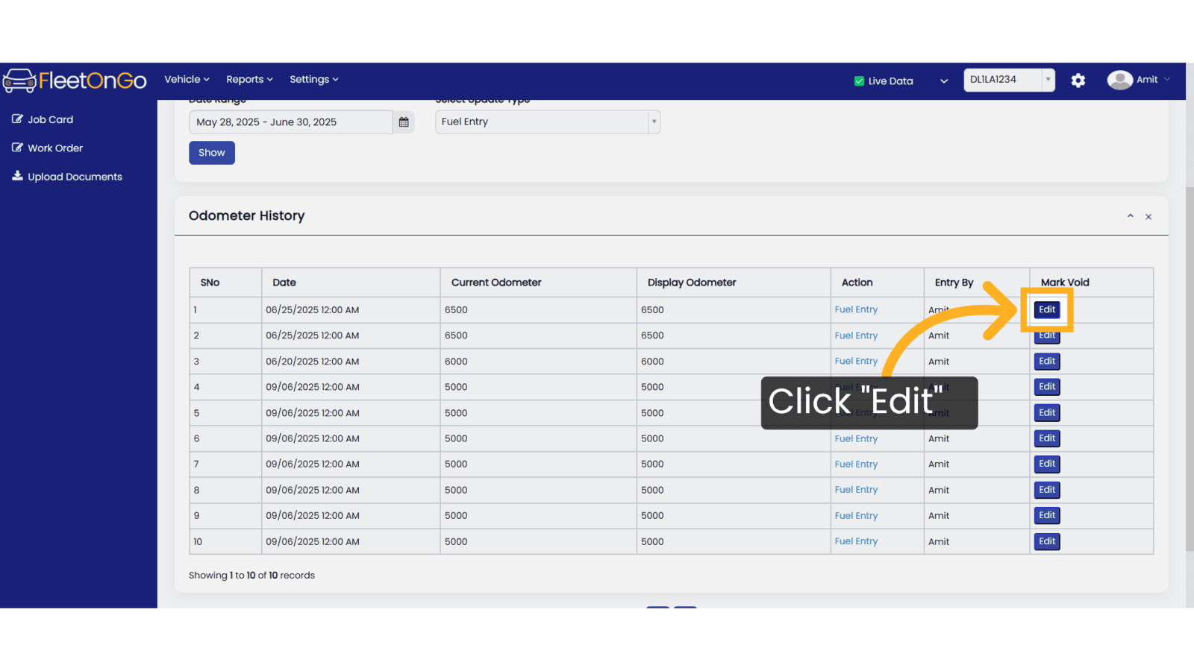This screenshot has width=1194, height=671.
Task: Click Edit for row 4
Action: [1047, 387]
